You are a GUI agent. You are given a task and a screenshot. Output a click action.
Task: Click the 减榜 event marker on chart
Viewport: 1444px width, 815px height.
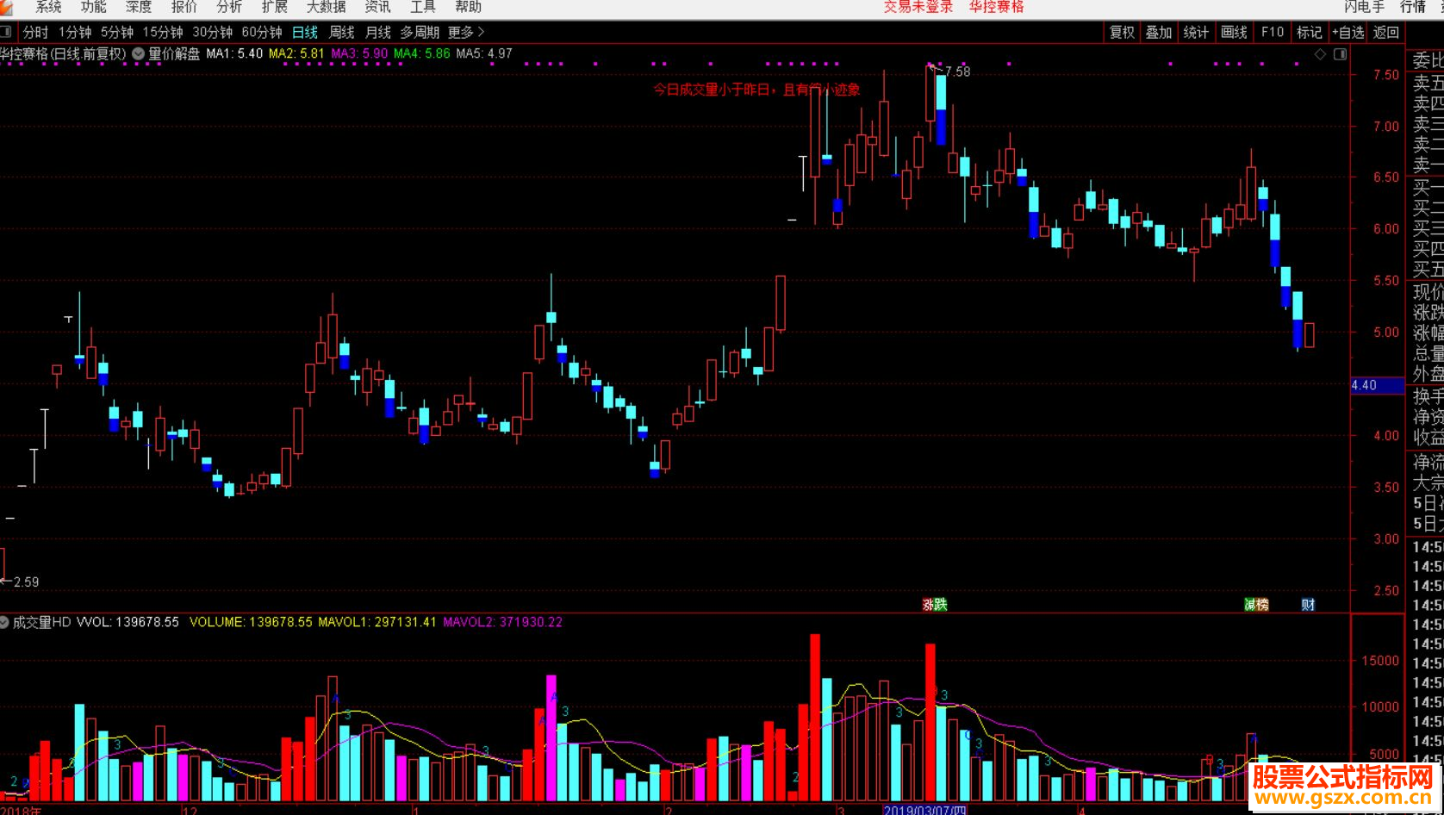point(1257,605)
